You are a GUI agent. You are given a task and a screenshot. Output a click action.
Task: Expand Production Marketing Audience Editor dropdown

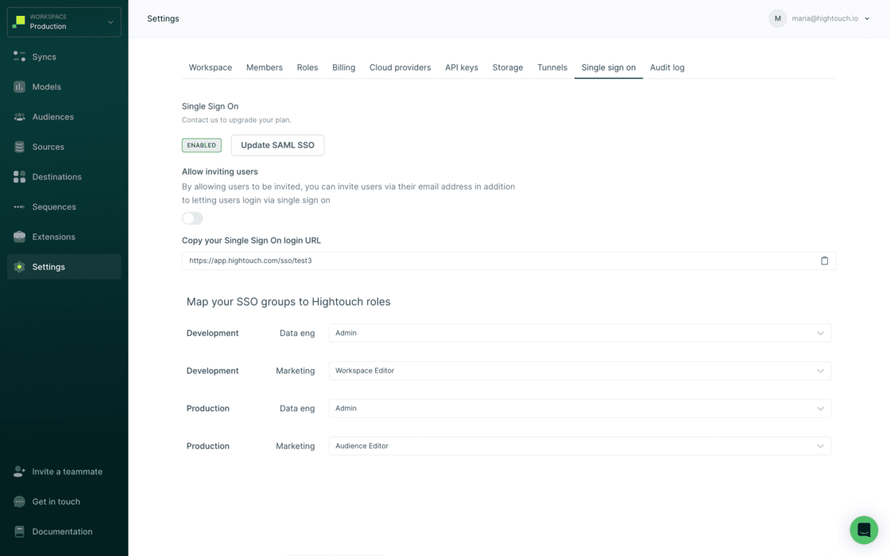click(579, 446)
